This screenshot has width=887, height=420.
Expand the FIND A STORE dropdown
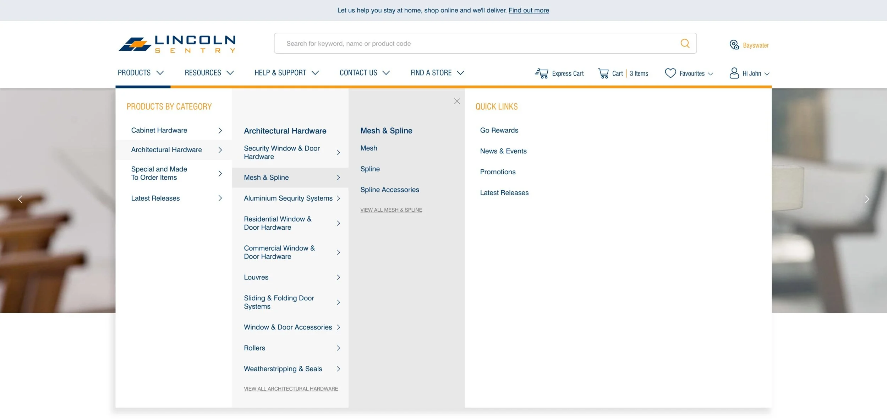(x=432, y=72)
